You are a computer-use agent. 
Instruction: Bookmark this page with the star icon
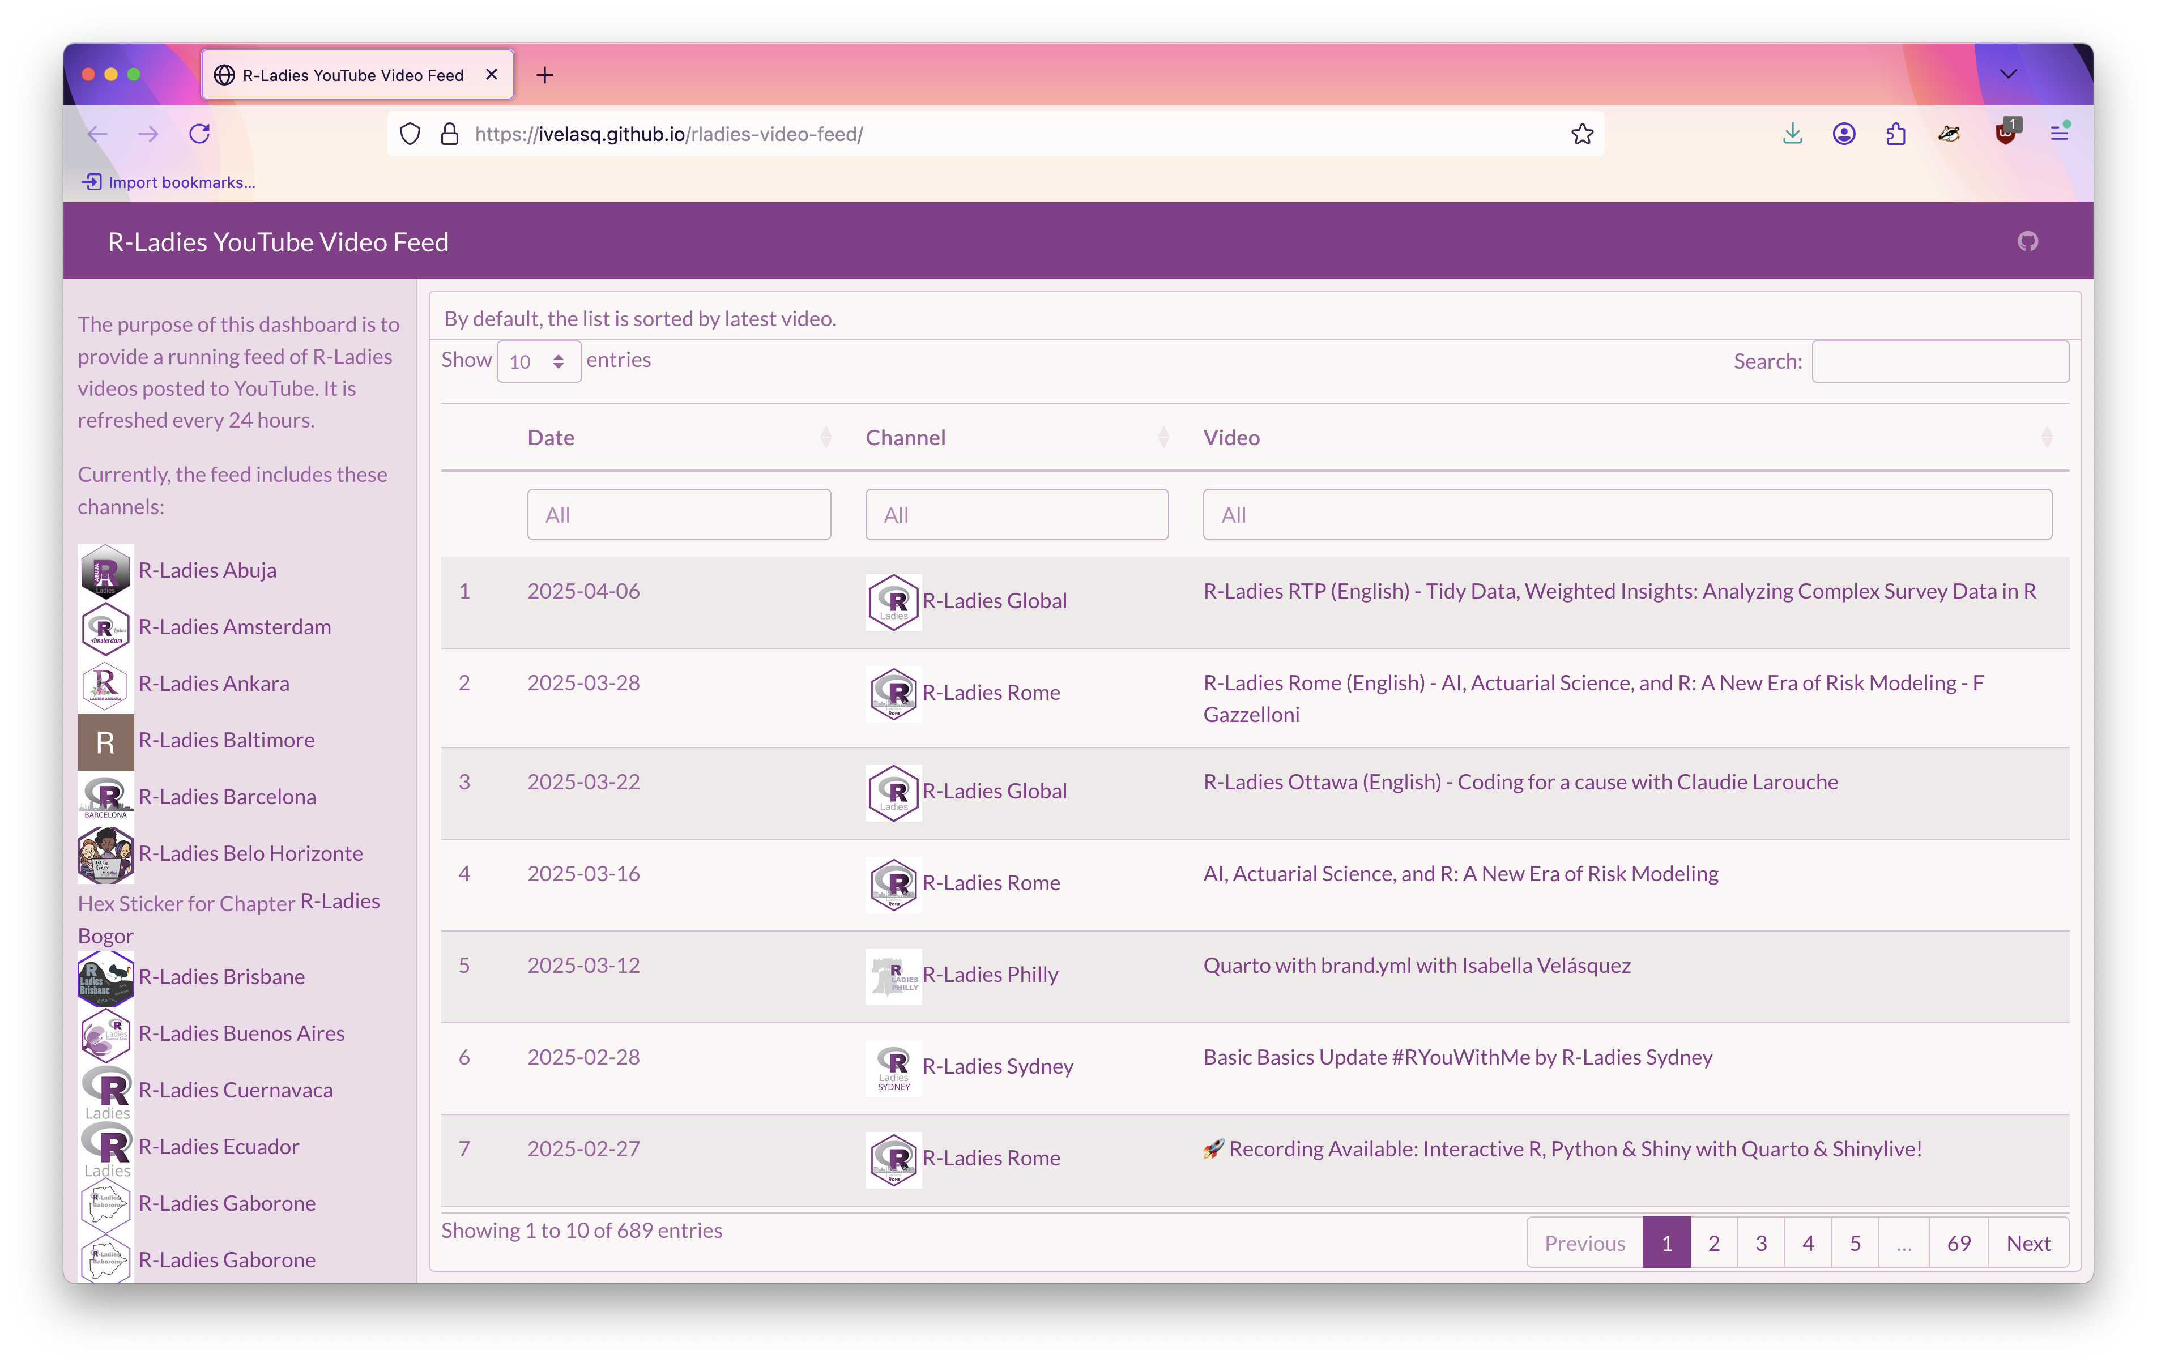click(x=1582, y=134)
